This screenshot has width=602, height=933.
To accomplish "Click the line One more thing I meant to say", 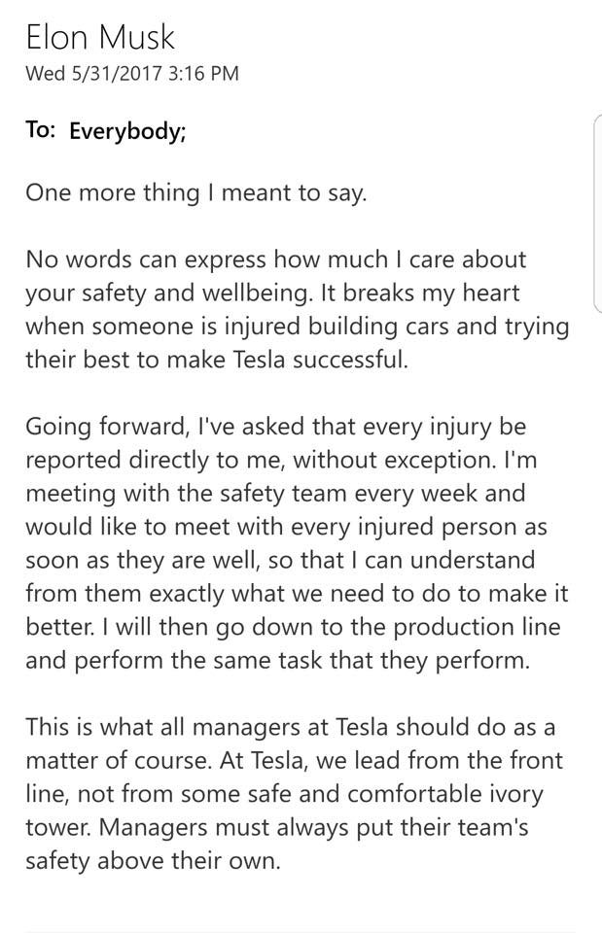I will pyautogui.click(x=195, y=193).
